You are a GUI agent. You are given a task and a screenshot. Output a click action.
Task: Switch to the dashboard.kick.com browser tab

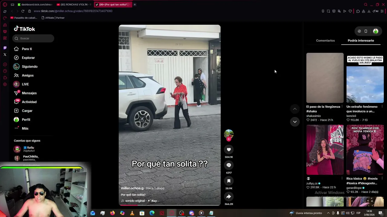coord(35,5)
